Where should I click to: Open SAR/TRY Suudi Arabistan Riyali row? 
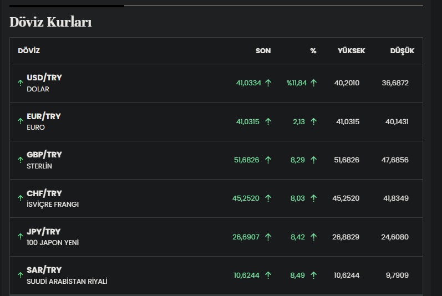coord(216,275)
